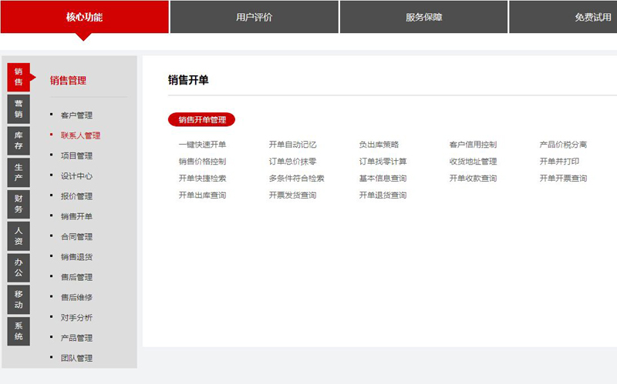Open the 用户评价 tab
This screenshot has width=617, height=384.
[254, 17]
